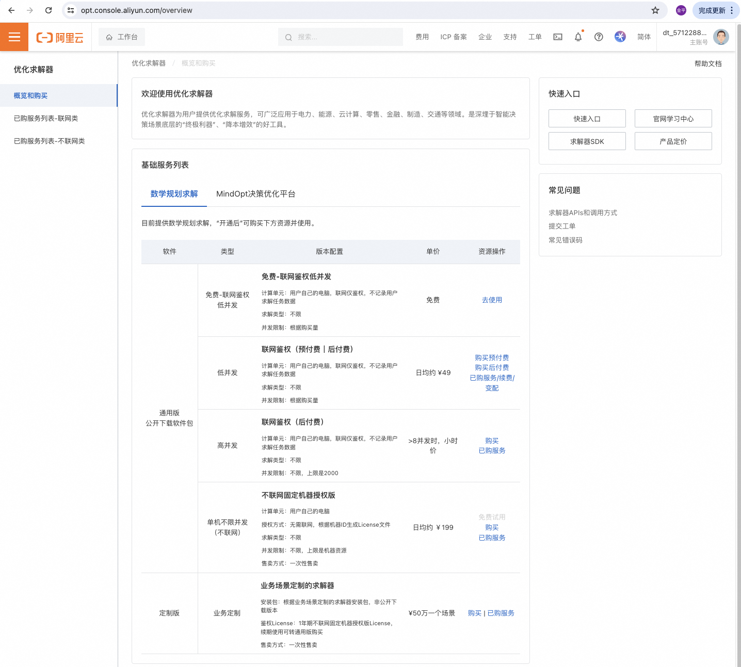Open 产品定价 button
741x667 pixels.
tap(673, 141)
